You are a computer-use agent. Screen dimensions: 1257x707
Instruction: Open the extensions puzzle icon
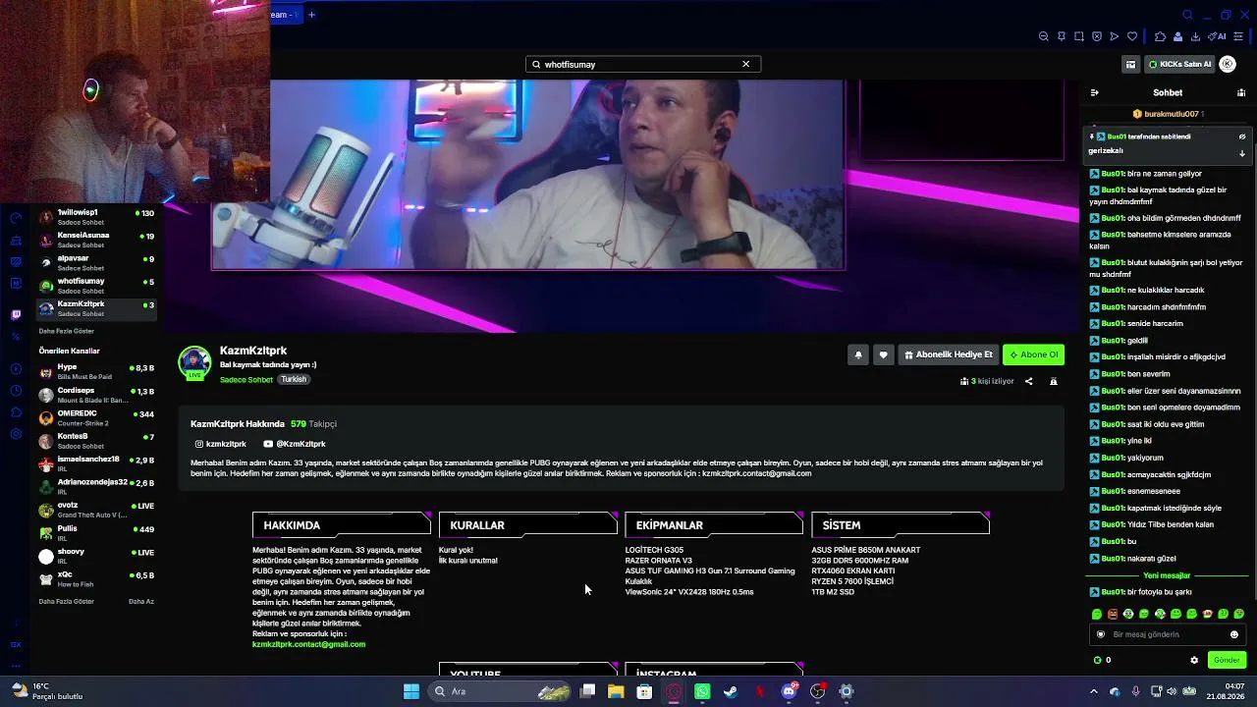tap(1160, 36)
